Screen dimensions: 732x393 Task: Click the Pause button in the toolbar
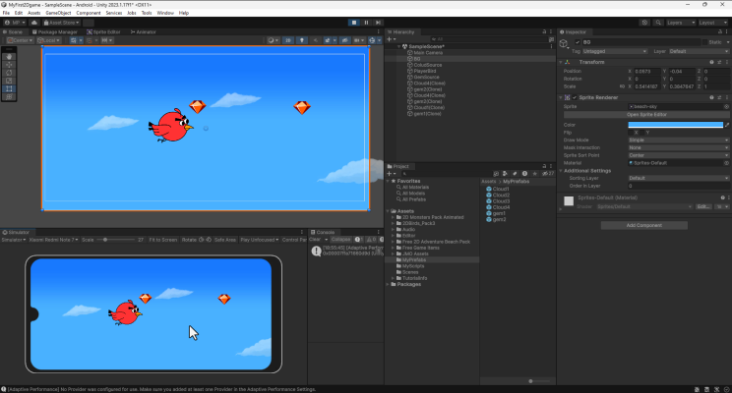point(367,22)
